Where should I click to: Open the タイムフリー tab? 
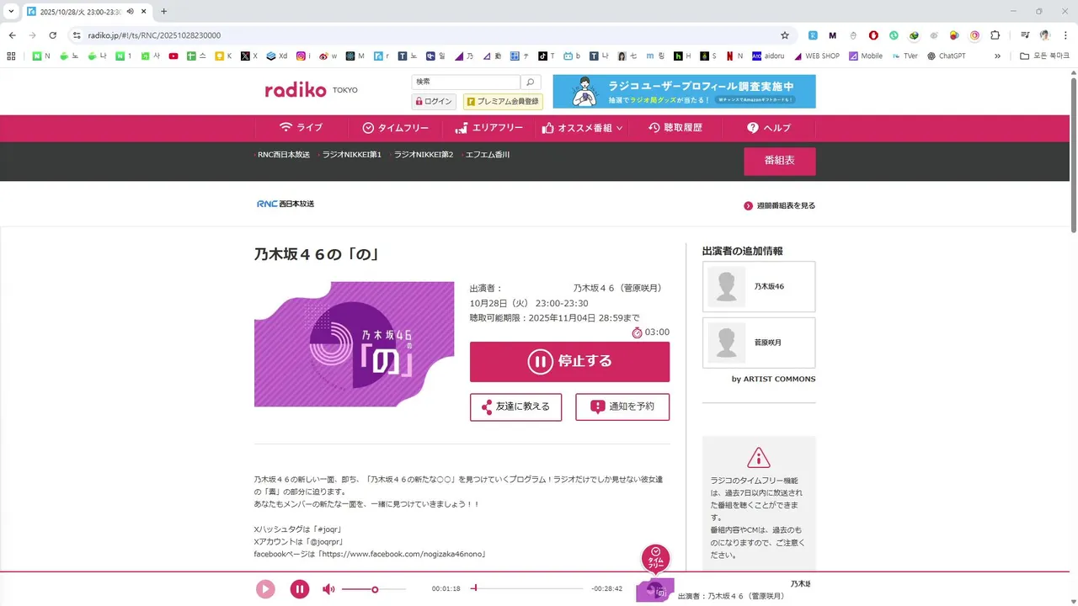395,128
